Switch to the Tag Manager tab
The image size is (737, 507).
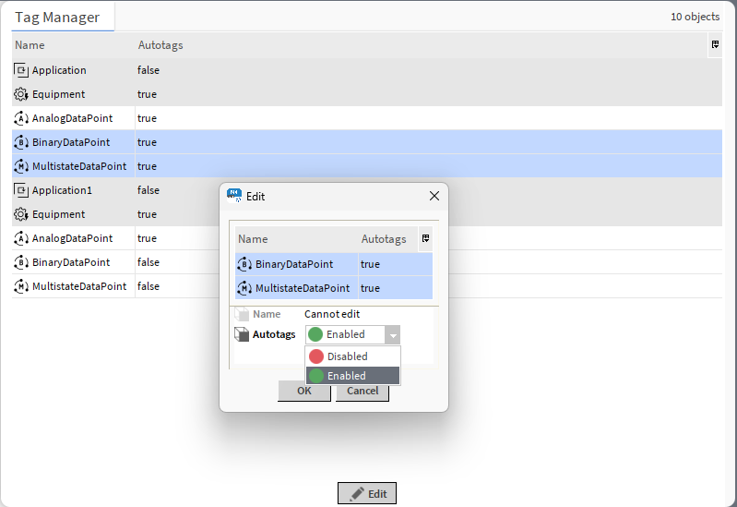pyautogui.click(x=57, y=17)
